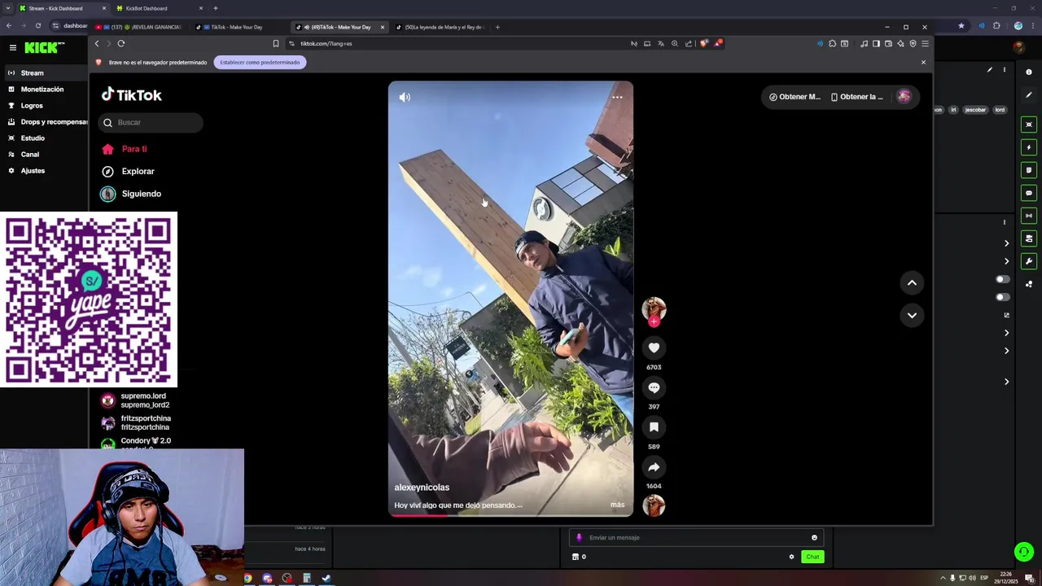The image size is (1042, 586).
Task: Click Establecer como predeterminado button
Action: 260,62
